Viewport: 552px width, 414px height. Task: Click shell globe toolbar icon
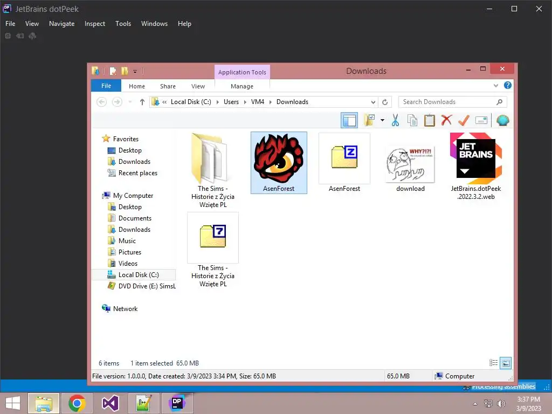pos(503,120)
